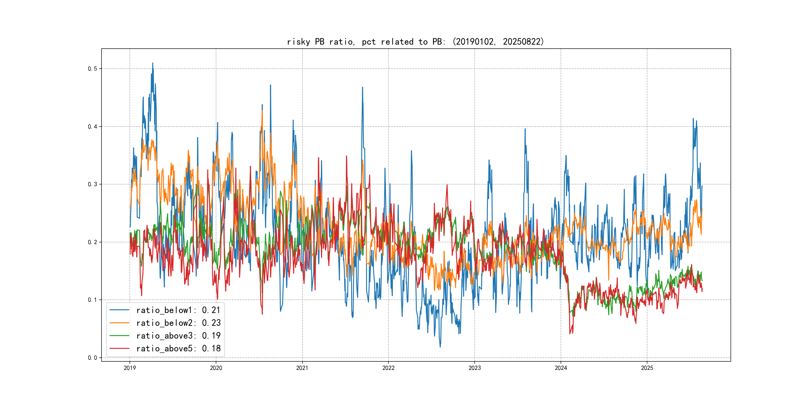Click the 2019 x-axis tick label
This screenshot has height=406, width=812.
tap(130, 368)
